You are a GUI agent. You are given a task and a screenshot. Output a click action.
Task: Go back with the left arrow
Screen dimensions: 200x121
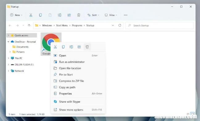point(10,25)
